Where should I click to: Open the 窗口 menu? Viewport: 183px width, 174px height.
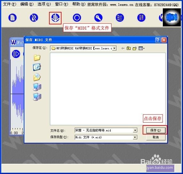(x=62, y=4)
